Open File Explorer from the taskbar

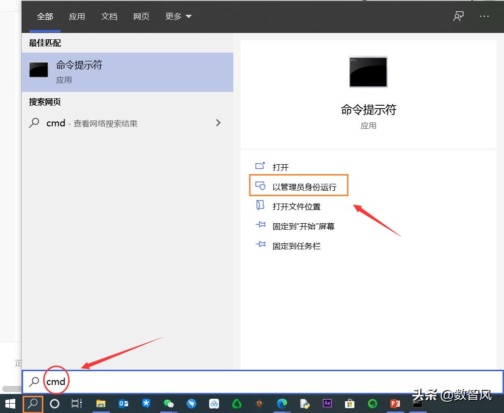point(100,404)
